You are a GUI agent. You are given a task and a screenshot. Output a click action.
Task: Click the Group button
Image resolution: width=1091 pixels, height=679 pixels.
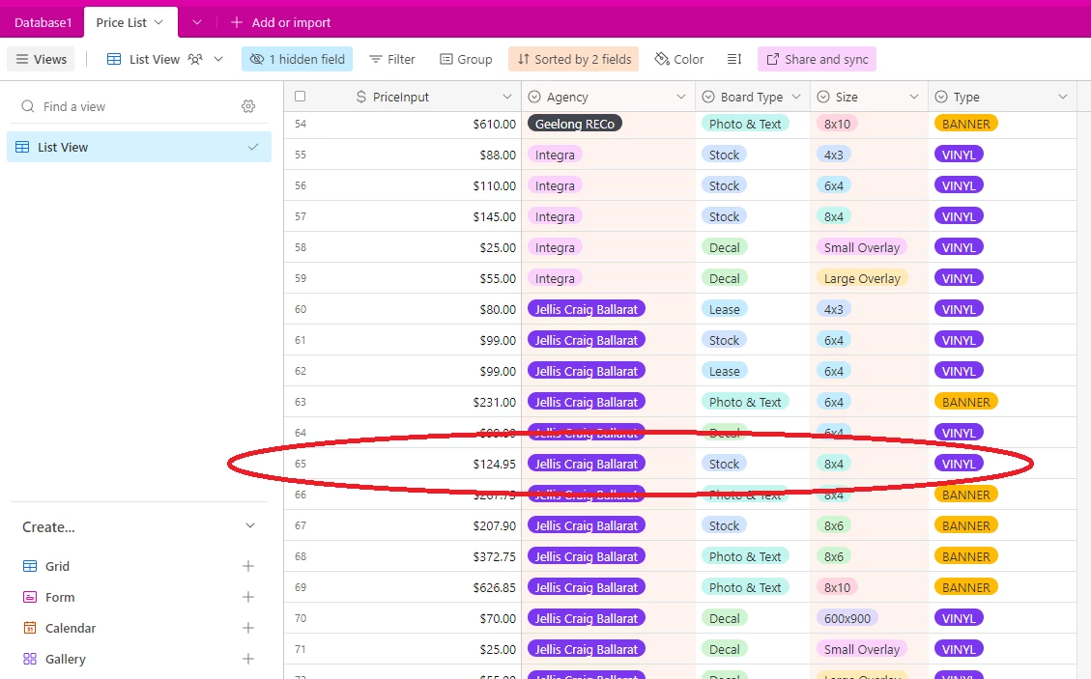click(x=466, y=59)
